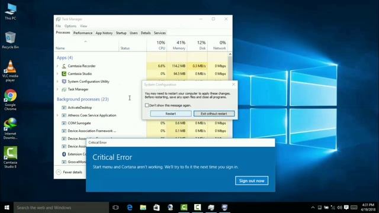The image size is (379, 213).
Task: Sort processes by Name column header
Action: click(86, 45)
